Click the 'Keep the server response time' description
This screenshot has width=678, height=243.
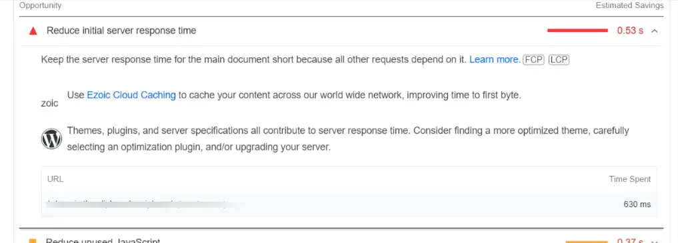(254, 59)
